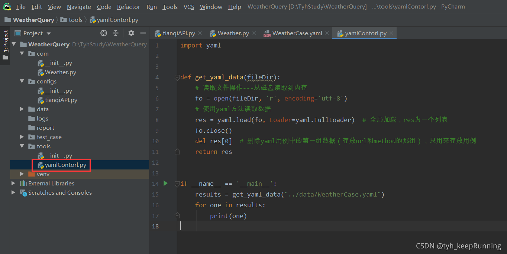Screen dimensions: 507x254
Task: Toggle the 1: Project side tool window
Action: pos(5,41)
